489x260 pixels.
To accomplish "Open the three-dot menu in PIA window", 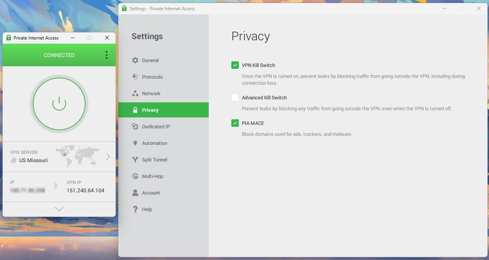I will [107, 55].
